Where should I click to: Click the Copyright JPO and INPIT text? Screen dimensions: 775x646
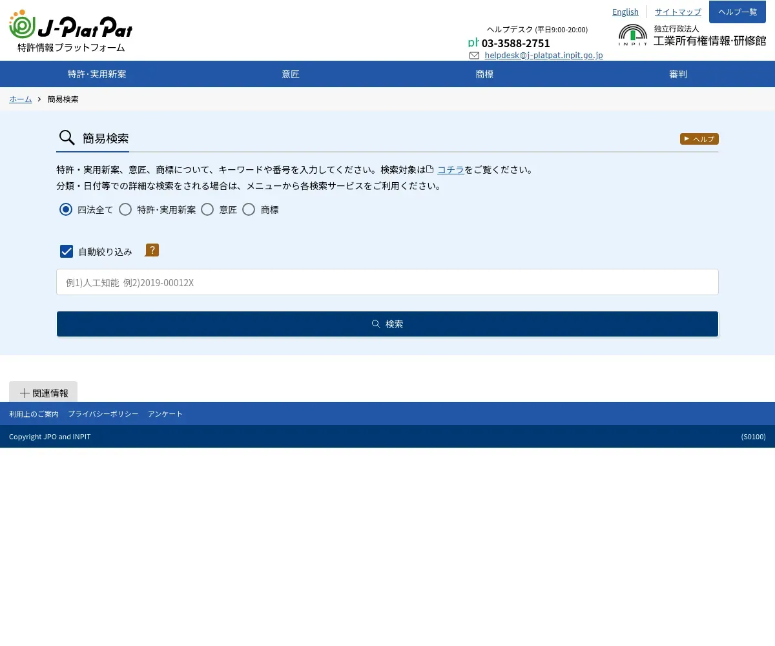pyautogui.click(x=50, y=437)
